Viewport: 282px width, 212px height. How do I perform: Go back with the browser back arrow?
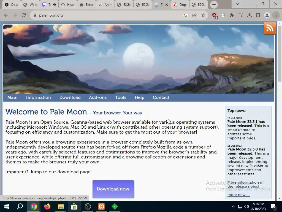[x=6, y=15]
